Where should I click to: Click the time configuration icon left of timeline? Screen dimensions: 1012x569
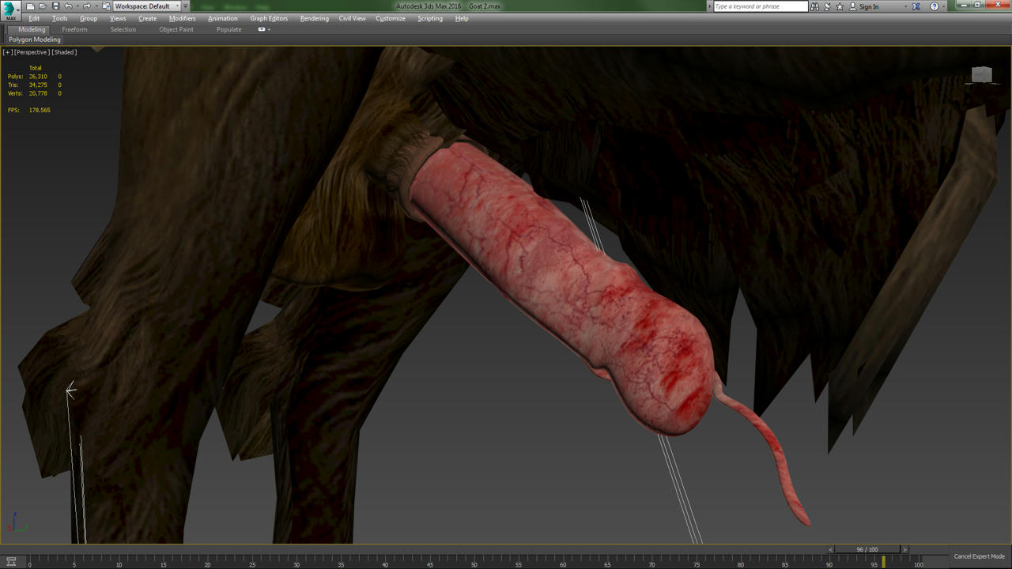click(11, 561)
